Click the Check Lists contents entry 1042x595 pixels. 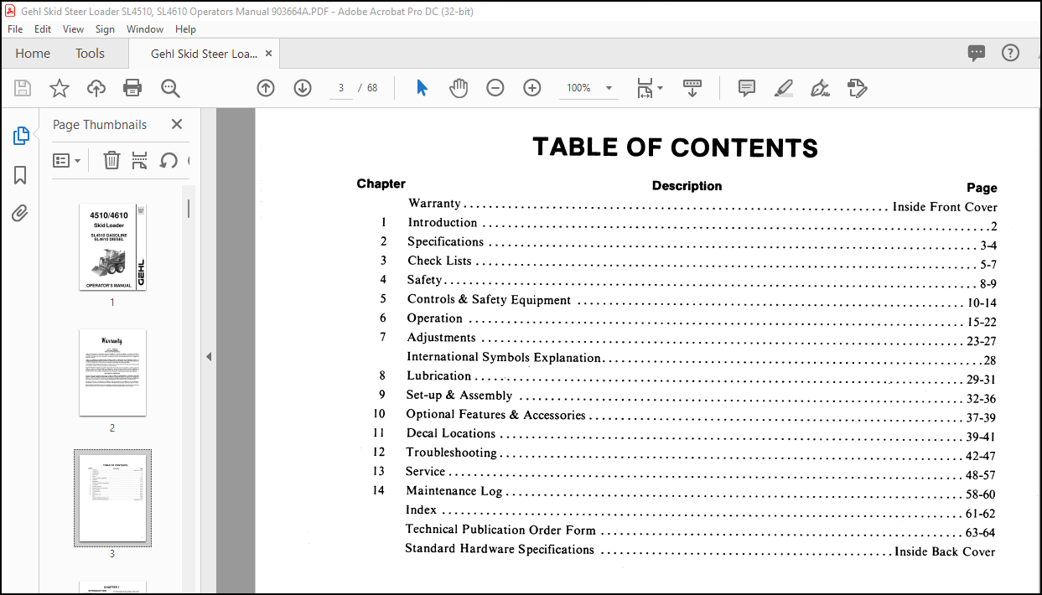pyautogui.click(x=439, y=261)
